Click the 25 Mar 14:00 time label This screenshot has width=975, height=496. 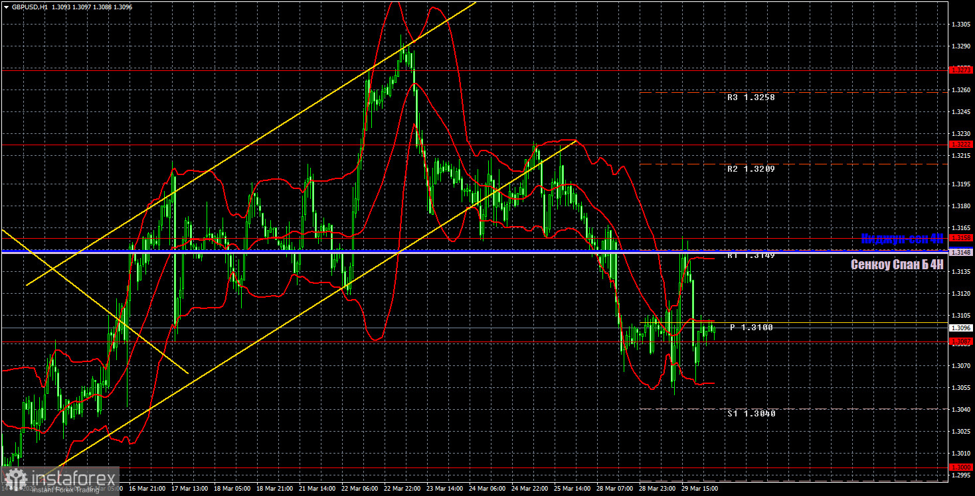pyautogui.click(x=573, y=489)
